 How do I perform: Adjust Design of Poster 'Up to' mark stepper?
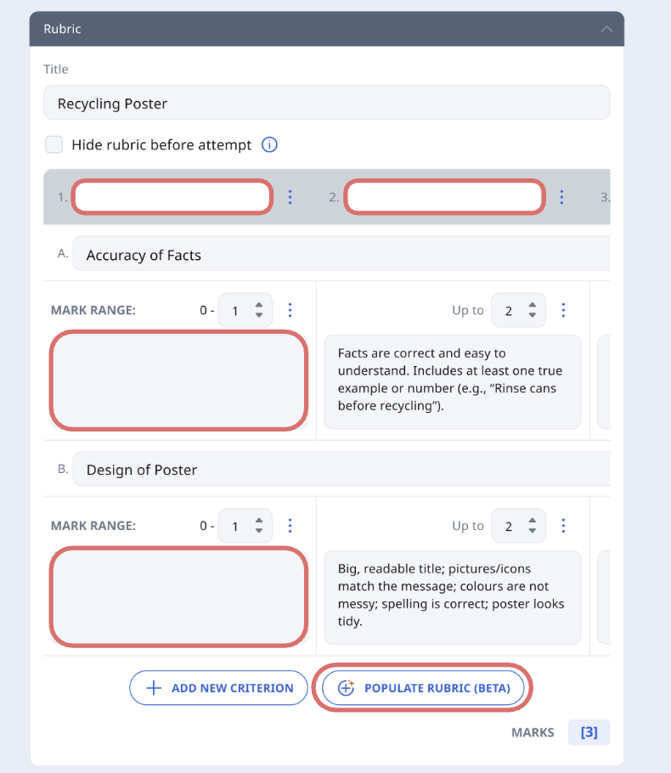tap(532, 526)
